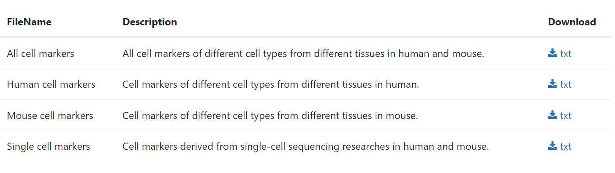Select the FileName column header
The width and height of the screenshot is (615, 173).
[29, 22]
